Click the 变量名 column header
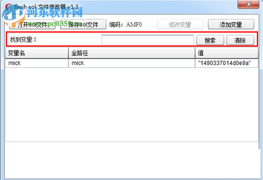This screenshot has height=180, width=263. [37, 53]
